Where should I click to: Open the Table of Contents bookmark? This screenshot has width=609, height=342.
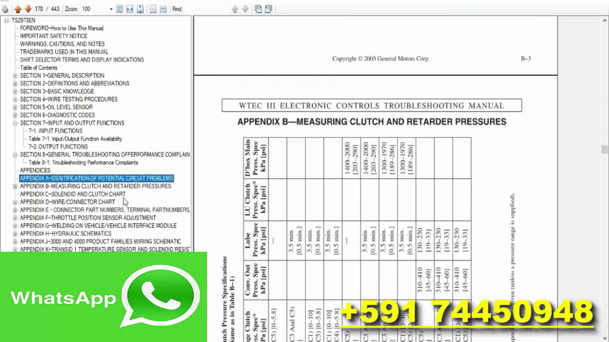[x=39, y=67]
